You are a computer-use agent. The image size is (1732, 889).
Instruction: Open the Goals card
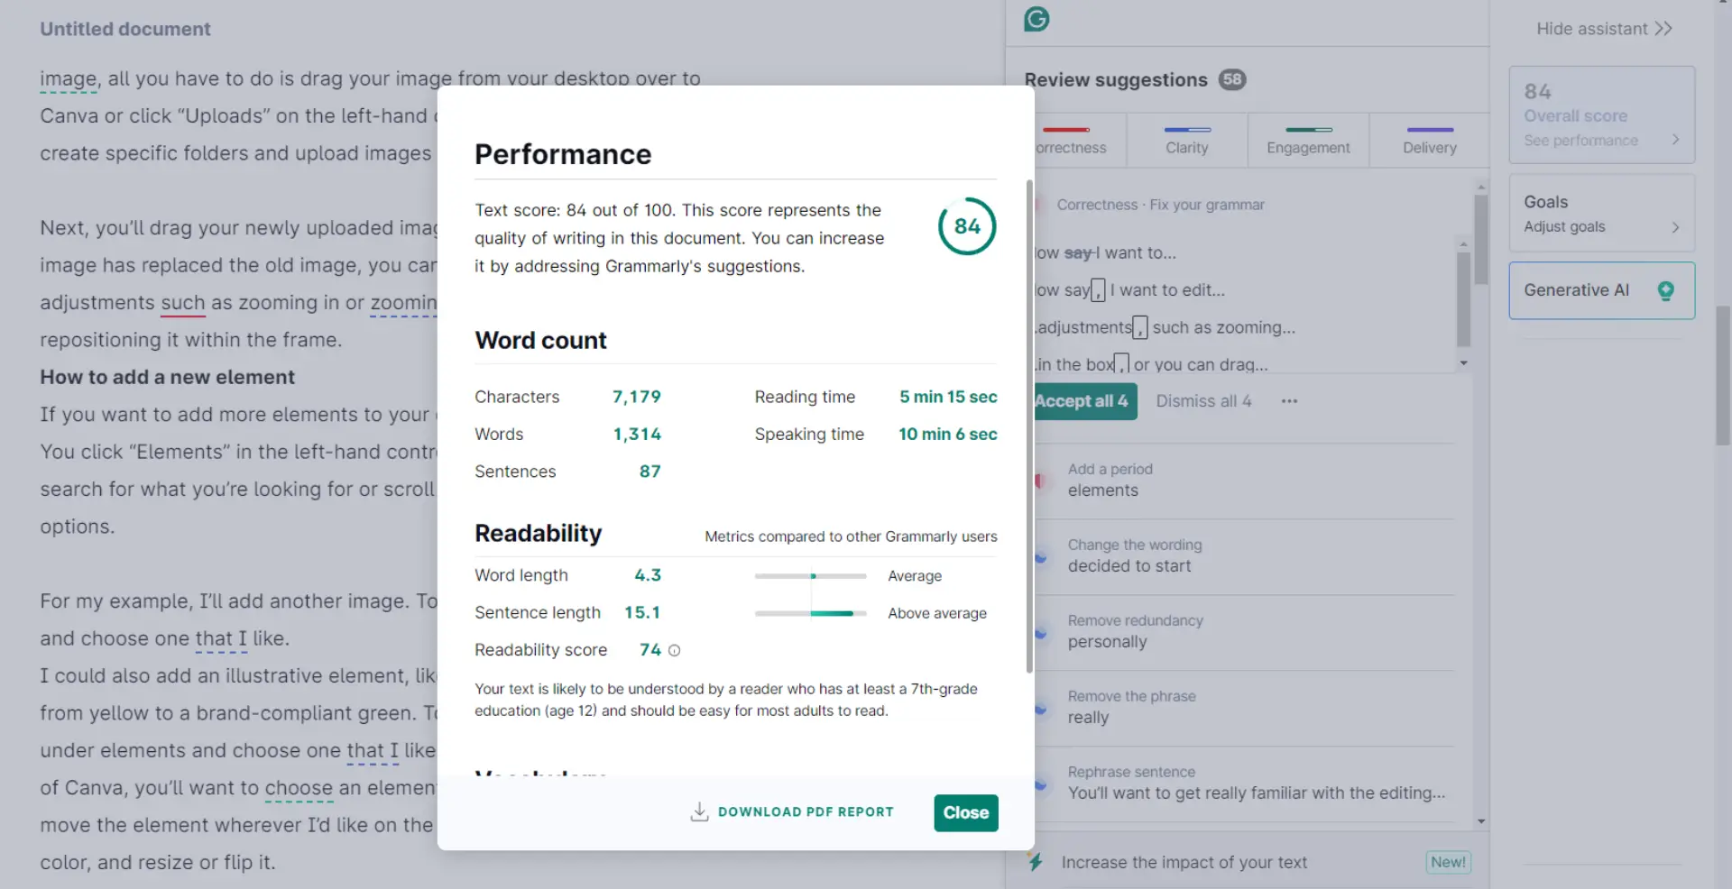coord(1601,214)
